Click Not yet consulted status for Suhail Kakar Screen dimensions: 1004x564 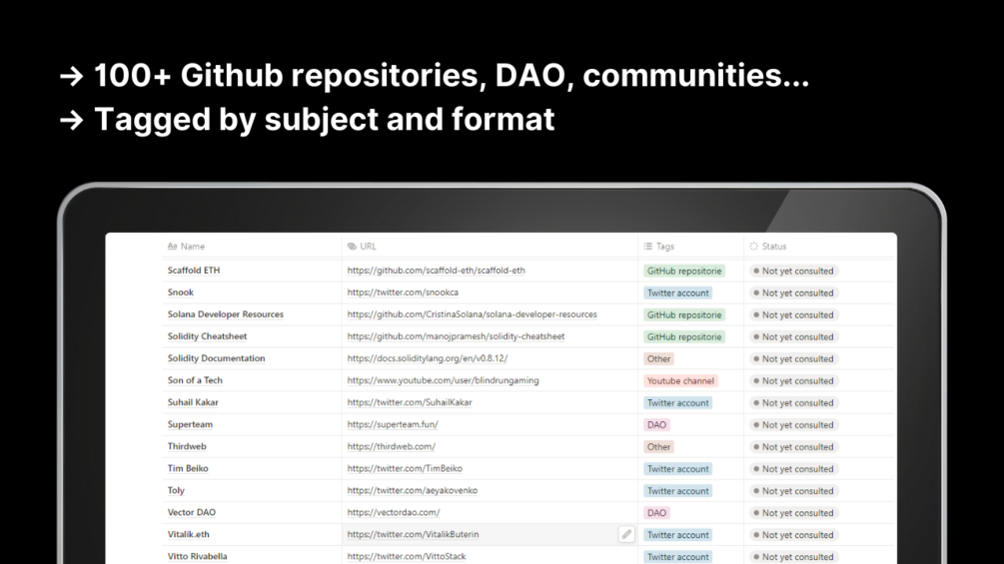click(x=793, y=403)
